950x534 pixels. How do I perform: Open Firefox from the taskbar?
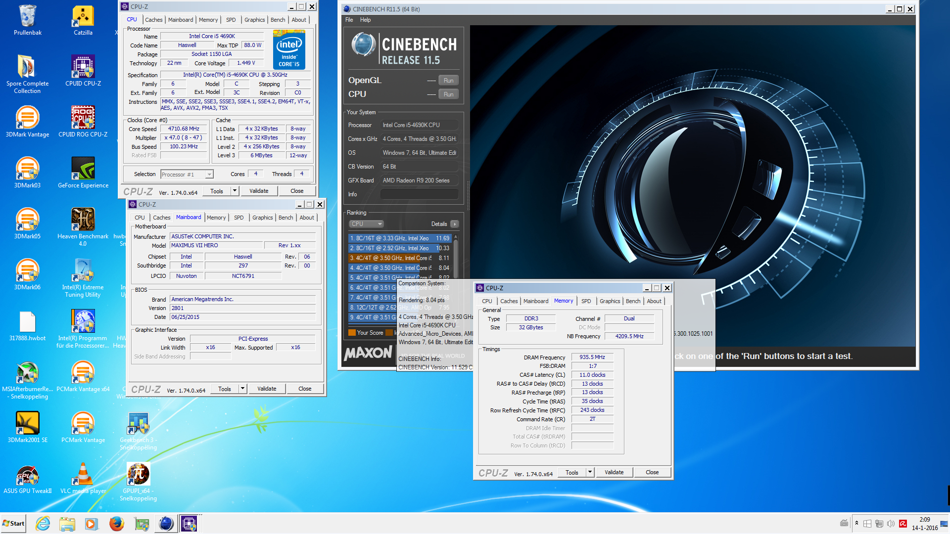[117, 524]
